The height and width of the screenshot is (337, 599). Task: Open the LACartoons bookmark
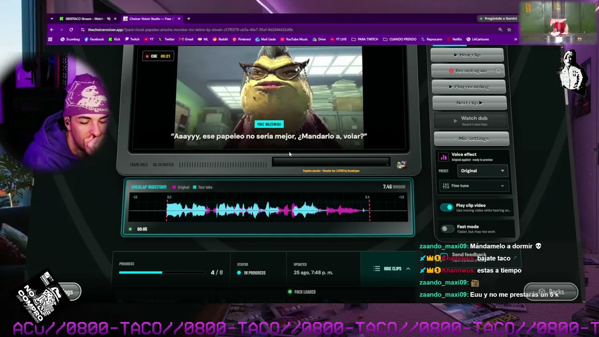coord(478,39)
